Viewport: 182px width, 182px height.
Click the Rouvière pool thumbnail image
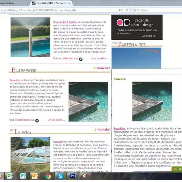[88, 102]
